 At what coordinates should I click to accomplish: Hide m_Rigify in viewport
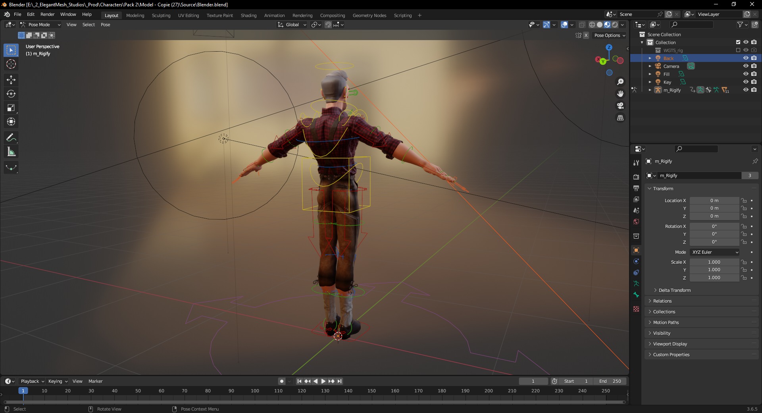tap(746, 90)
